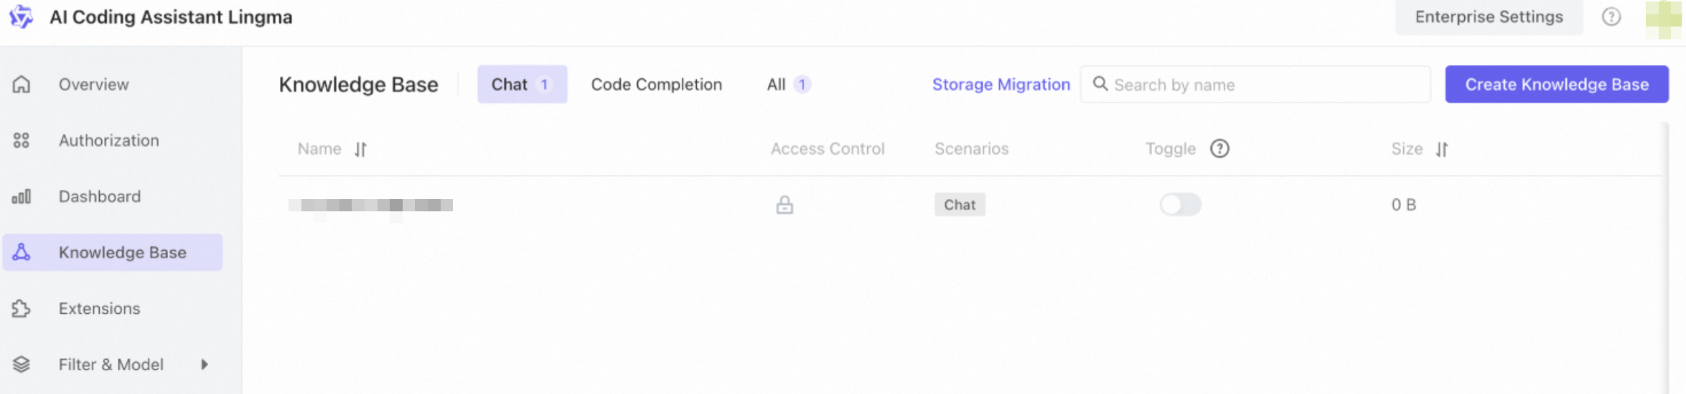1686x394 pixels.
Task: Sort the table by Size
Action: (1442, 149)
